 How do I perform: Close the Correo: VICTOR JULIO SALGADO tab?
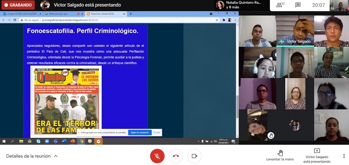(x=40, y=14)
